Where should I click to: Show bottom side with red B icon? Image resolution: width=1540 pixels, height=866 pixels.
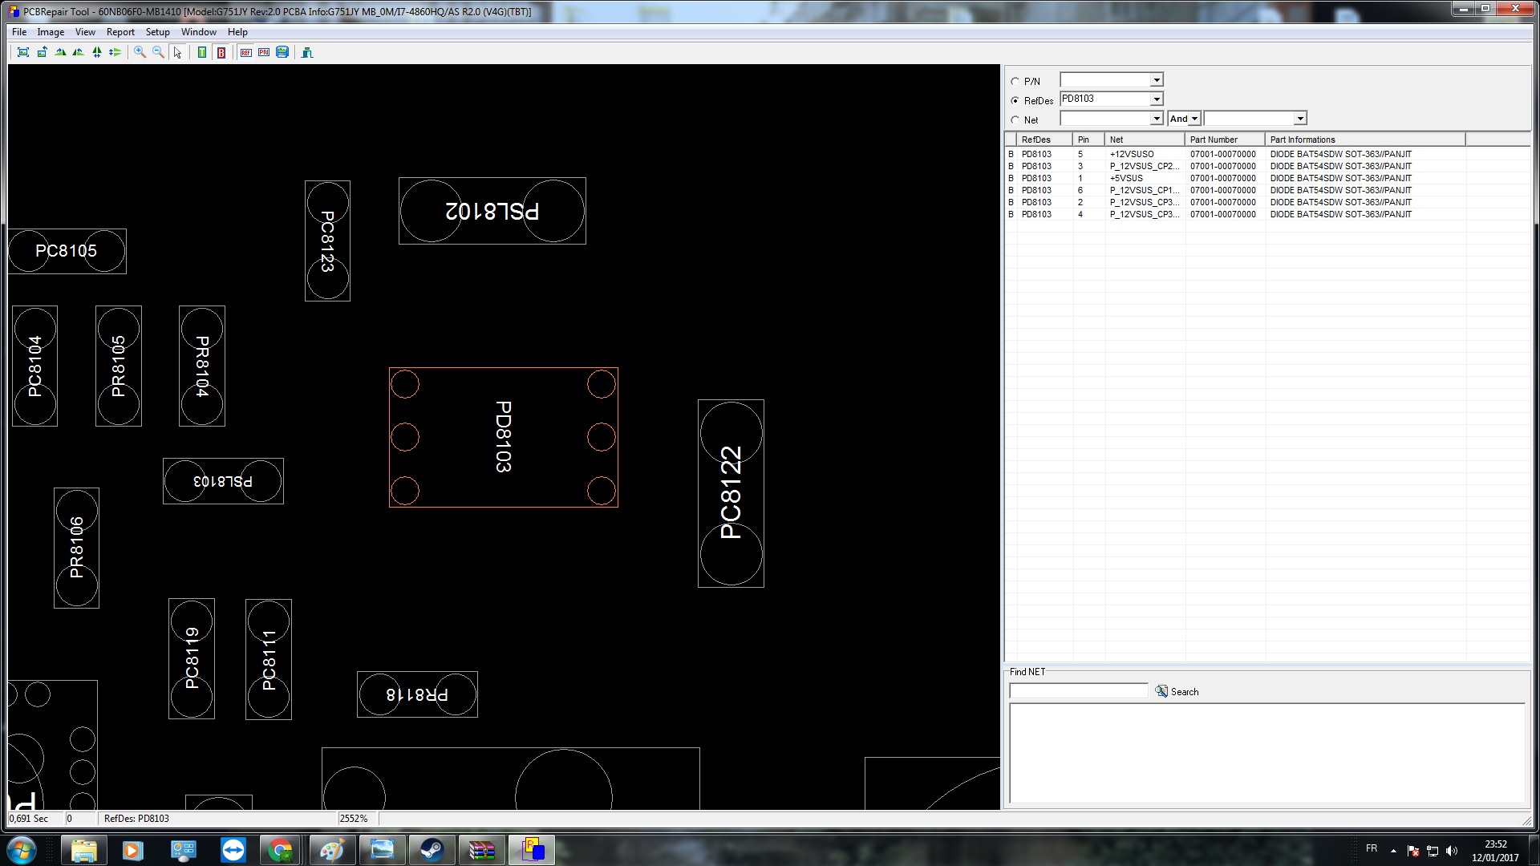[x=221, y=52]
